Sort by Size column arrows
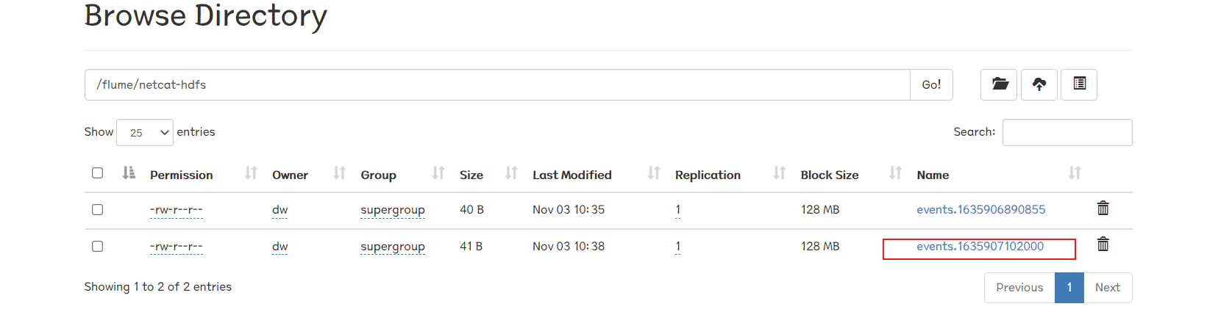The image size is (1207, 312). (511, 173)
